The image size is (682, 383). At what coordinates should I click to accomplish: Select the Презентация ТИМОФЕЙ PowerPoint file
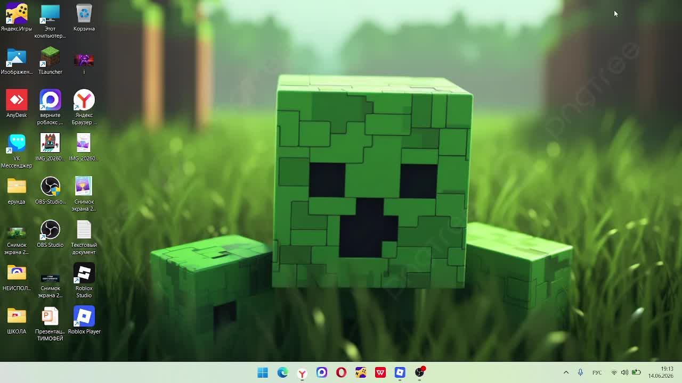click(50, 324)
